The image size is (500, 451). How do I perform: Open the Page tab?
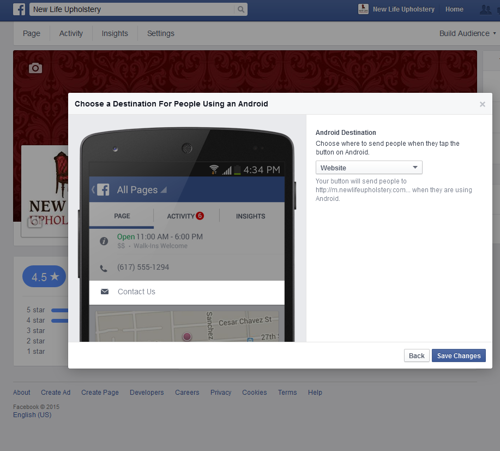pyautogui.click(x=32, y=33)
